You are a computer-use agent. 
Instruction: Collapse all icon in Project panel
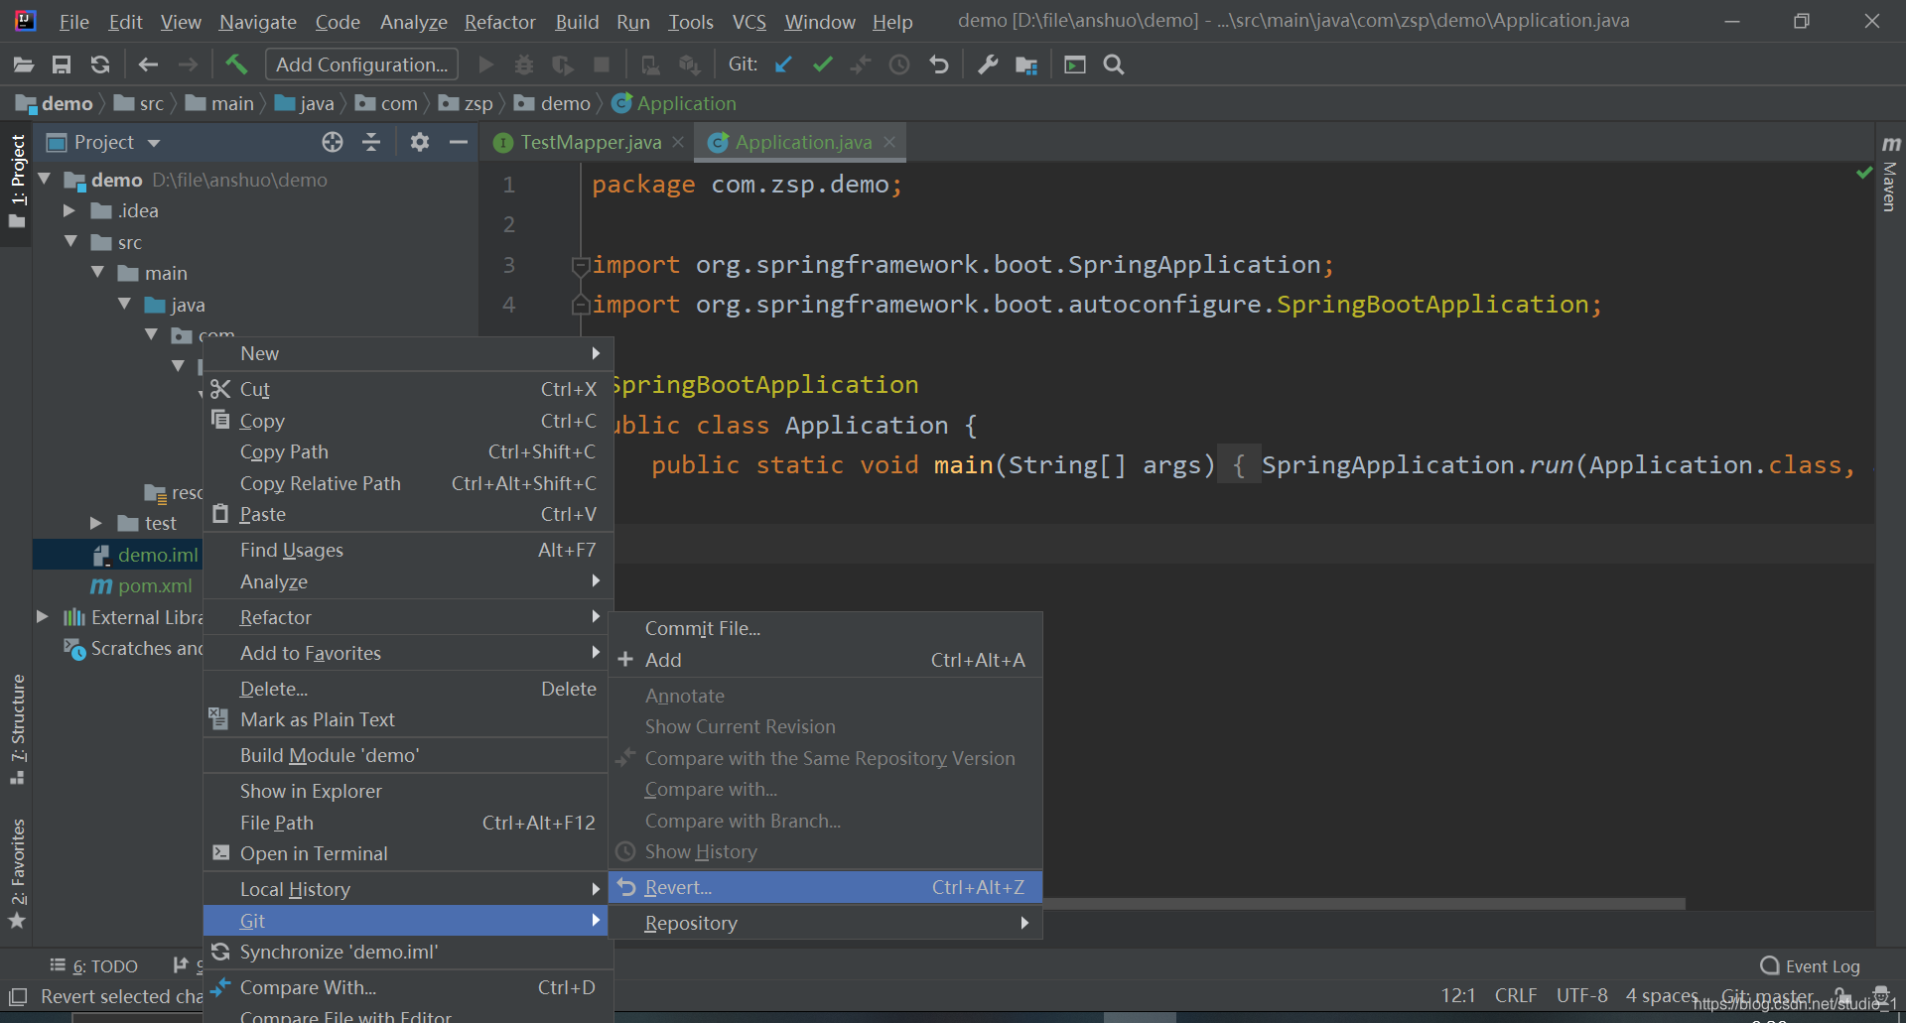(371, 142)
